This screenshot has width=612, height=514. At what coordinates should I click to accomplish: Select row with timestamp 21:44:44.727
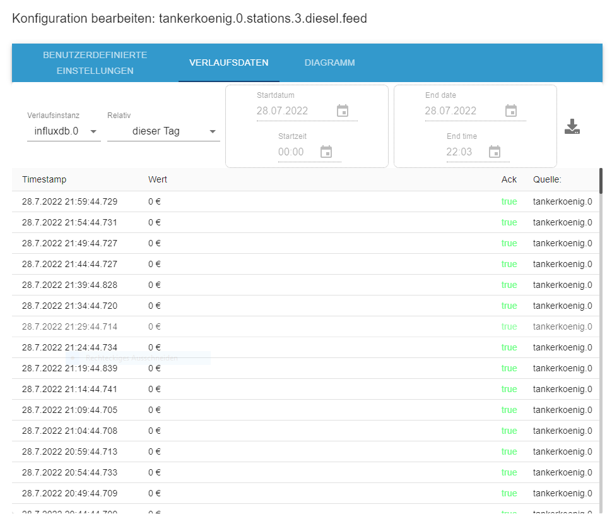point(305,264)
